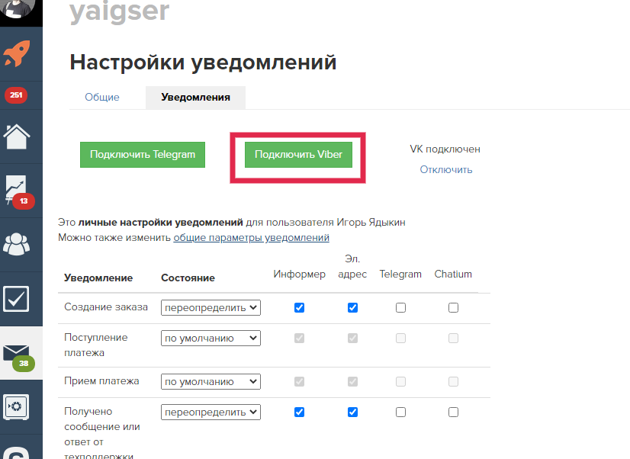Click the Состояние column header
Image resolution: width=630 pixels, height=459 pixels.
[188, 278]
